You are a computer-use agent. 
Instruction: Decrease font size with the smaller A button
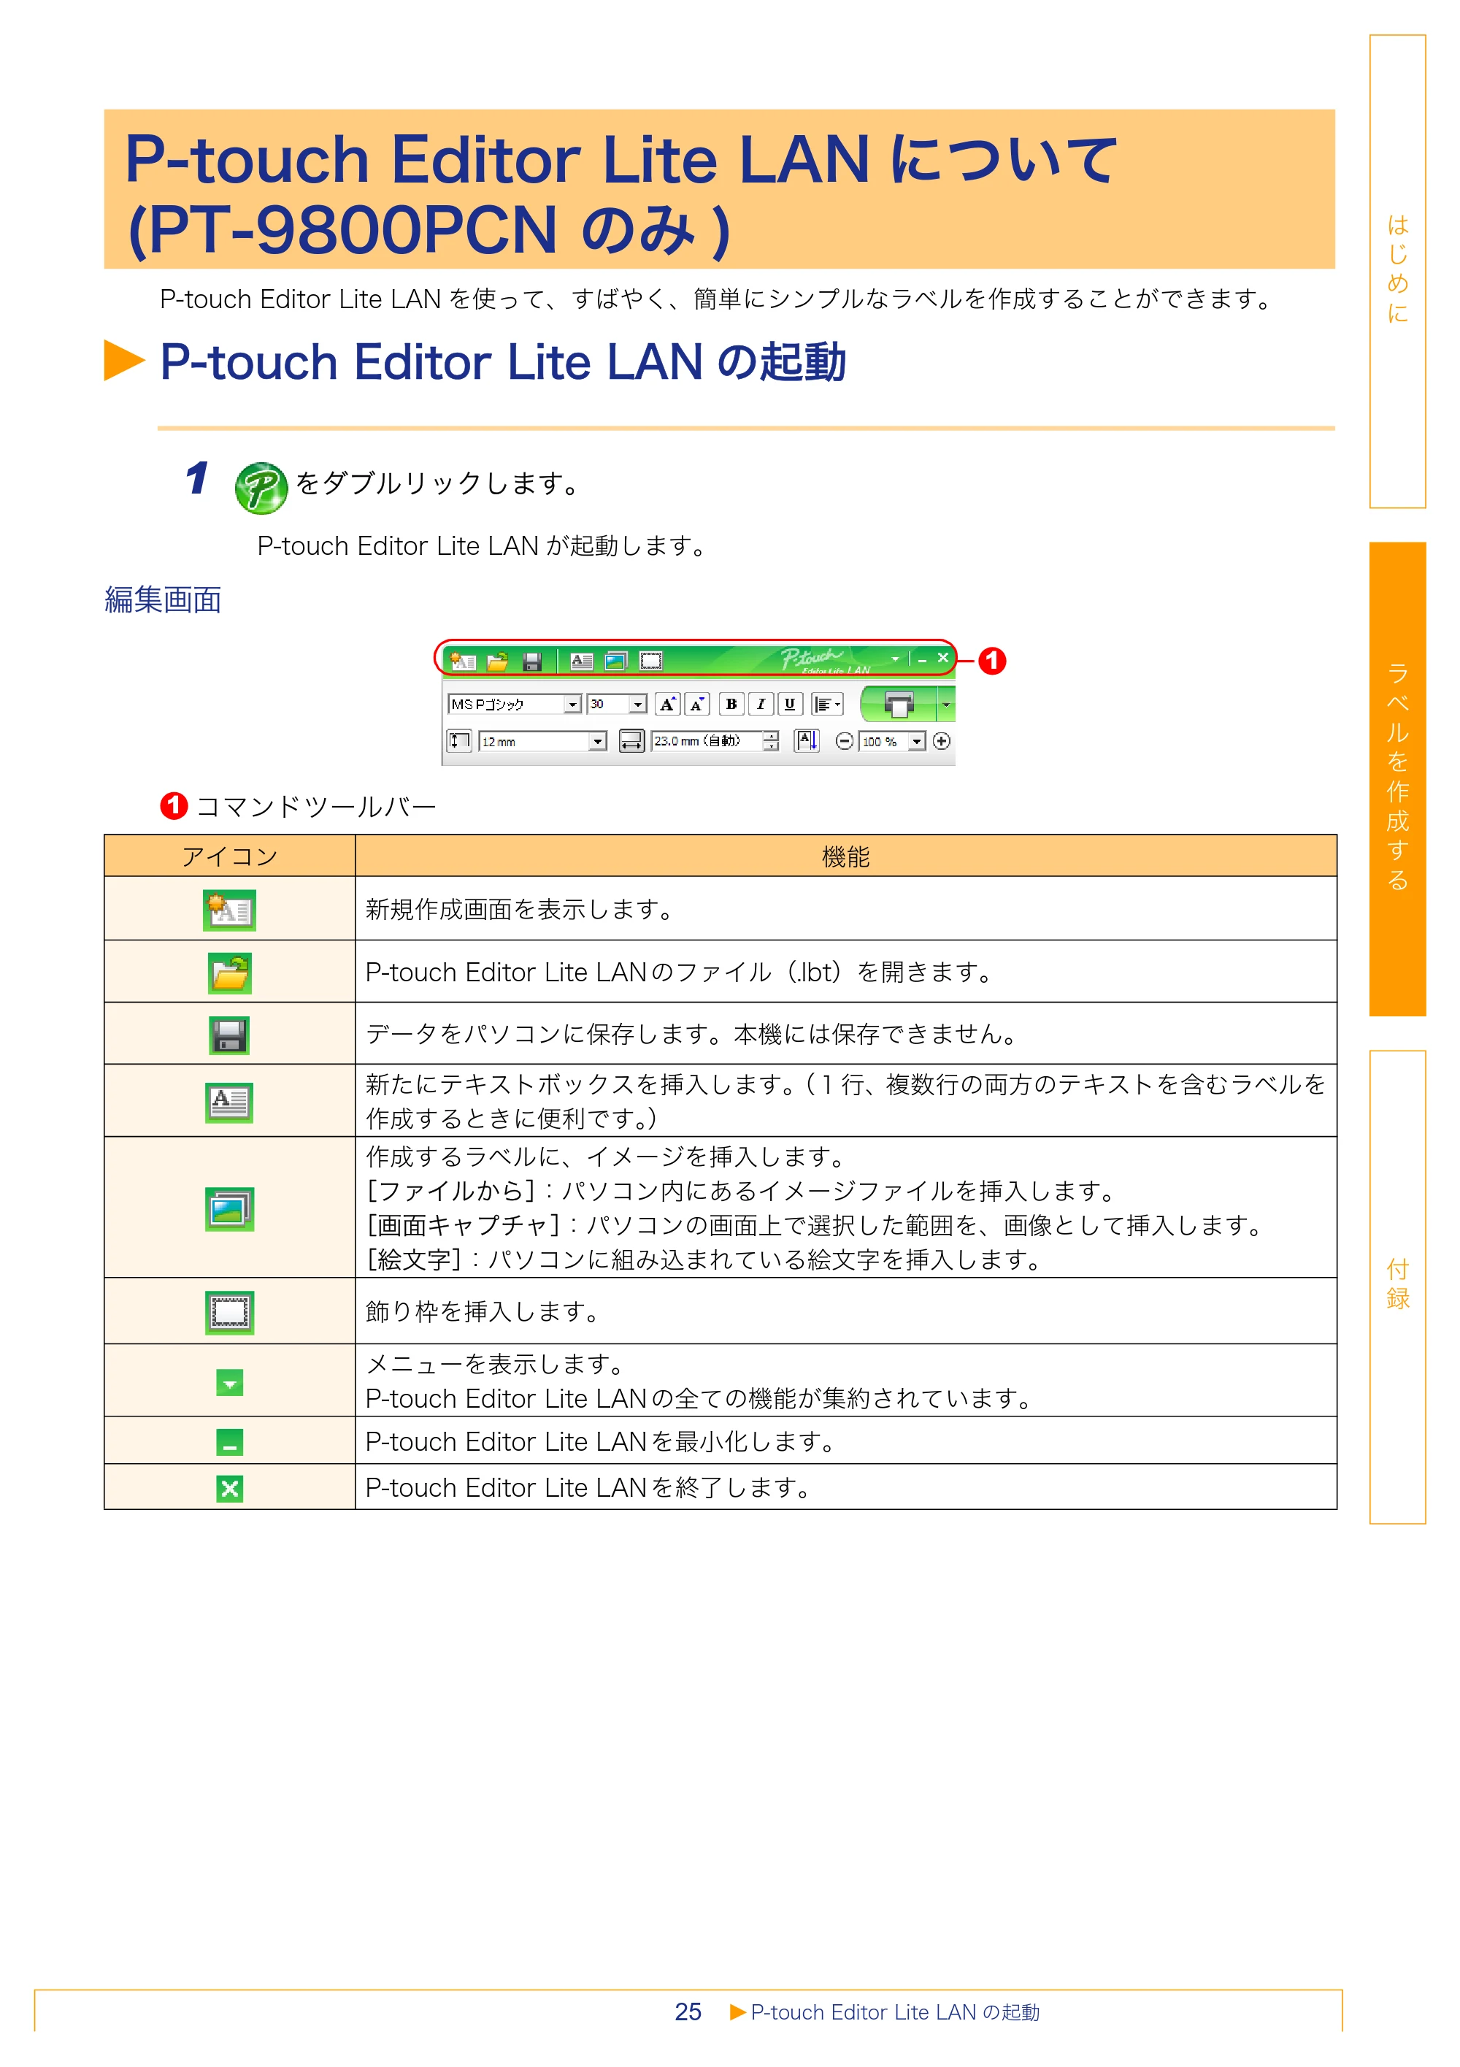pos(696,704)
